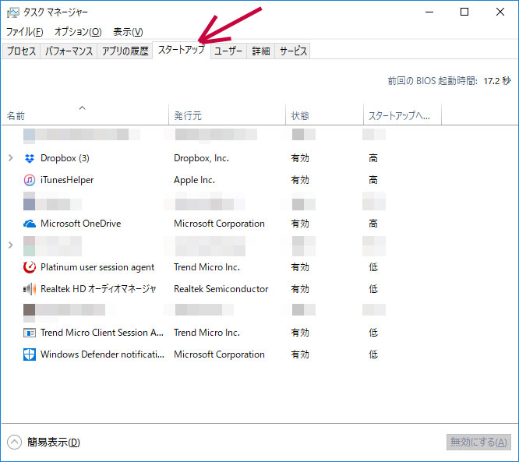Click the Realtek HD audio speaker icon

click(x=30, y=289)
